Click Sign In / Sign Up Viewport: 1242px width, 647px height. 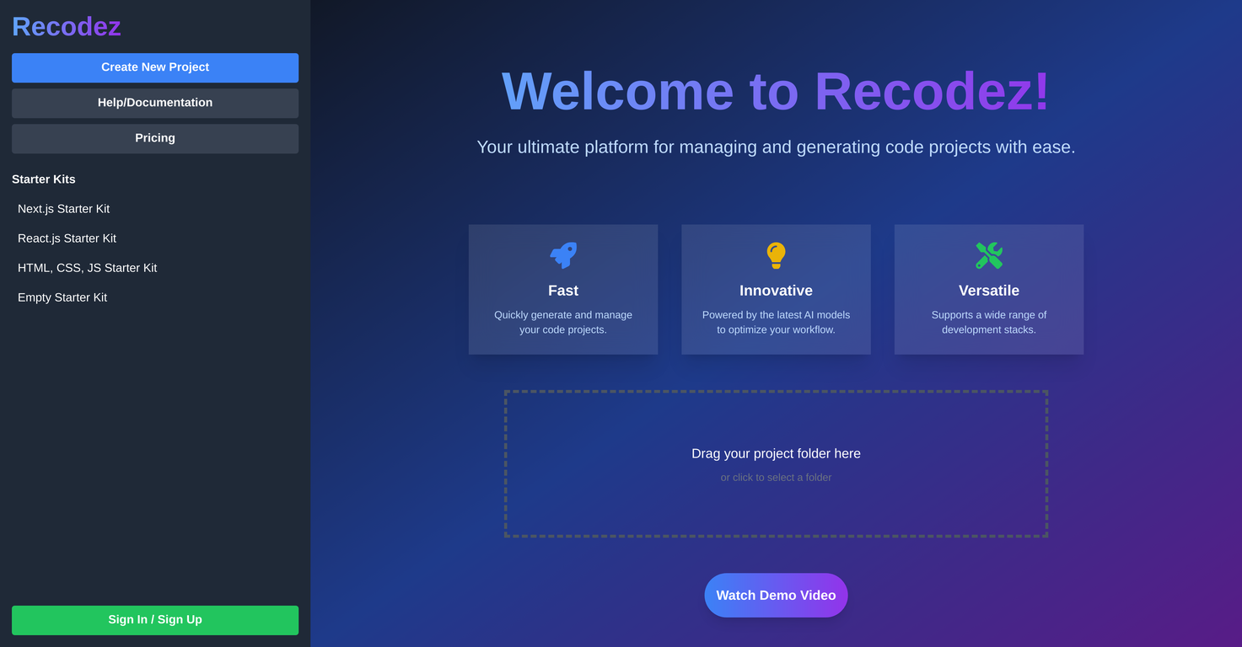point(154,620)
